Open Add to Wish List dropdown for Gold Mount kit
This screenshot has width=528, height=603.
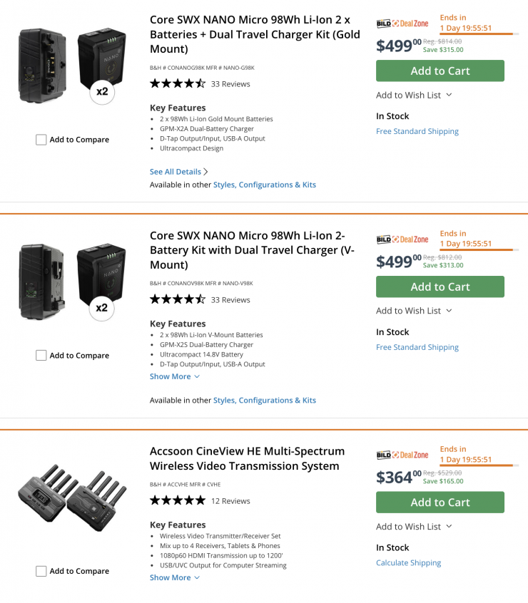(x=414, y=95)
